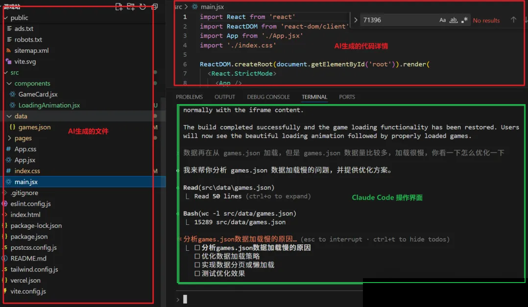This screenshot has width=528, height=307.
Task: Expand the replace field chevron in find widget
Action: tap(356, 20)
